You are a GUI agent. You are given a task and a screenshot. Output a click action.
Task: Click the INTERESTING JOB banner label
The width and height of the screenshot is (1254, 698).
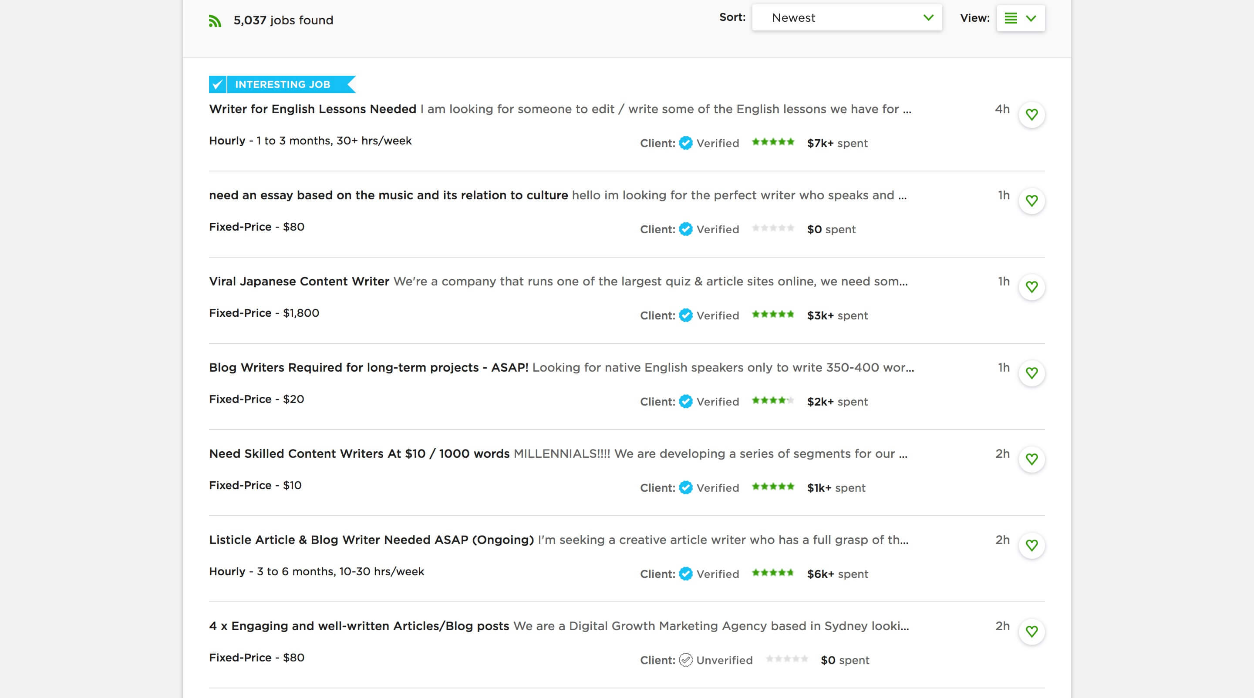pos(282,84)
